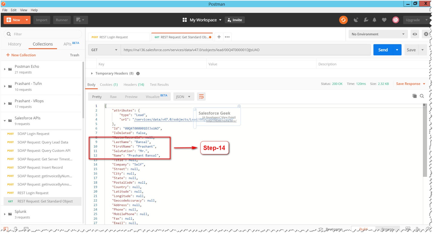This screenshot has height=234, width=434.
Task: Click the Save button
Action: click(411, 50)
